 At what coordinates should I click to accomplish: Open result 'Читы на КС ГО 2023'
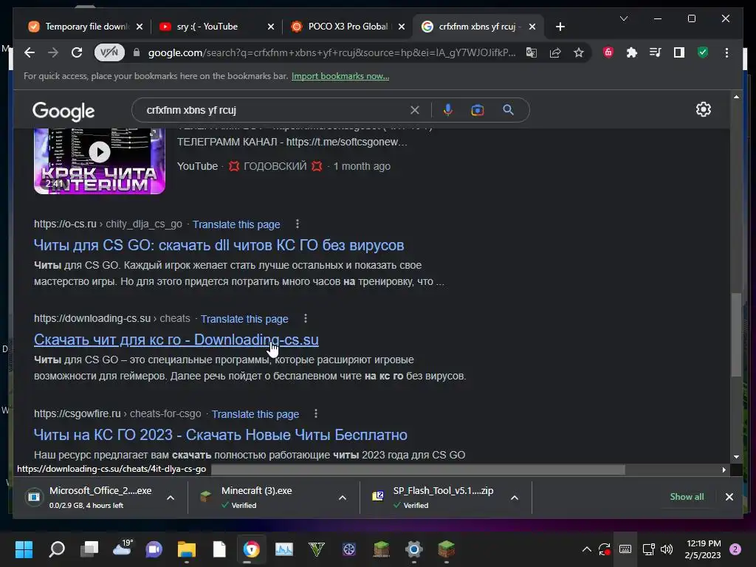[220, 434]
